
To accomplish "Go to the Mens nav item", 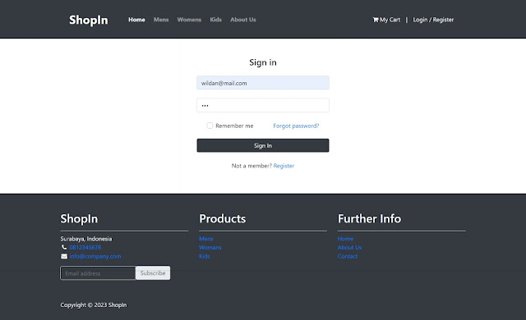I will tap(161, 20).
